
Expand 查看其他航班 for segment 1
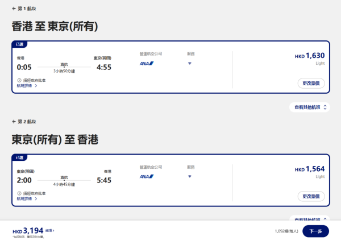[310, 107]
